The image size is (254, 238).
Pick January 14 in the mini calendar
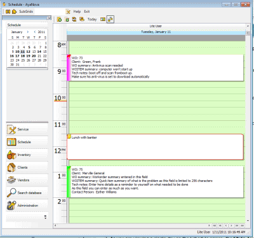click(39, 52)
